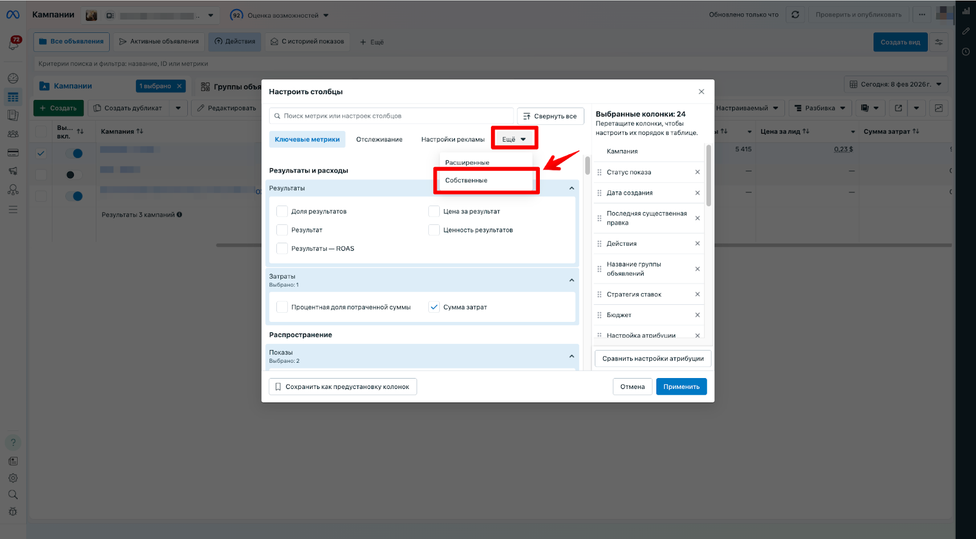Check the Результаты — ROAS checkbox
Viewport: 976px width, 539px height.
point(282,248)
